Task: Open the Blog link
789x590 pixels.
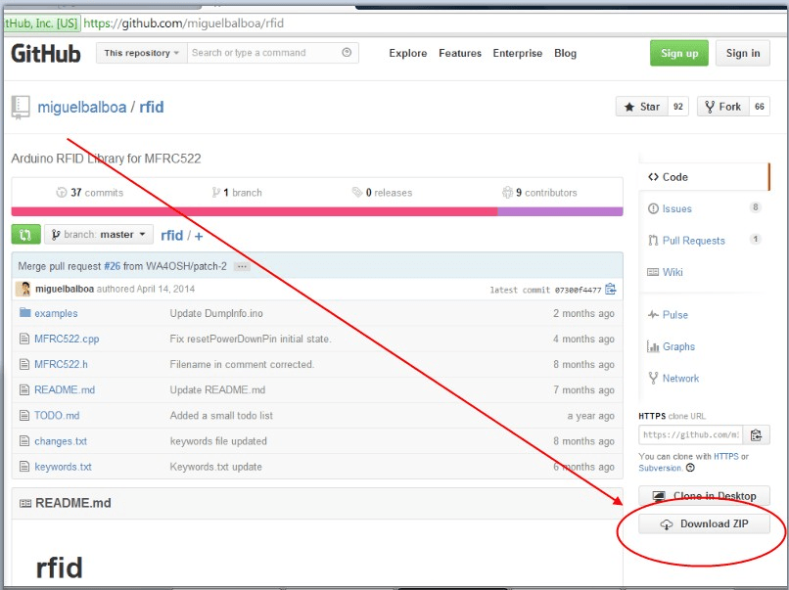Action: tap(565, 53)
